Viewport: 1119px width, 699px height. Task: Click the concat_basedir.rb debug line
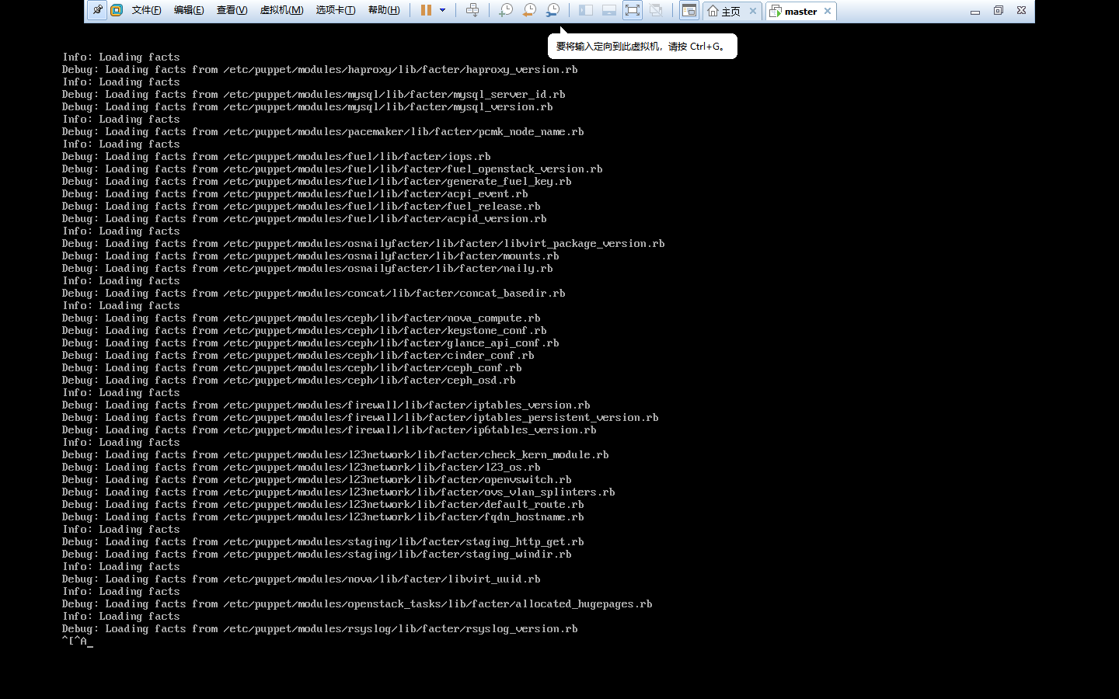[x=314, y=294]
